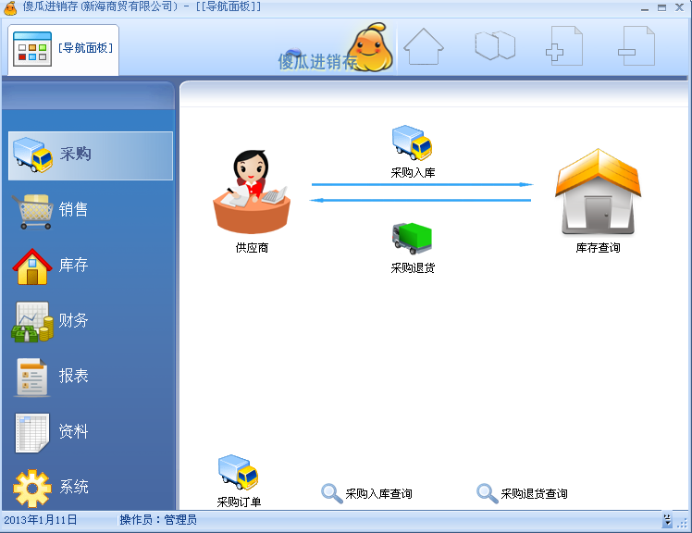This screenshot has height=533, width=692.
Task: Switch to the 导航面板 tab
Action: pyautogui.click(x=64, y=46)
